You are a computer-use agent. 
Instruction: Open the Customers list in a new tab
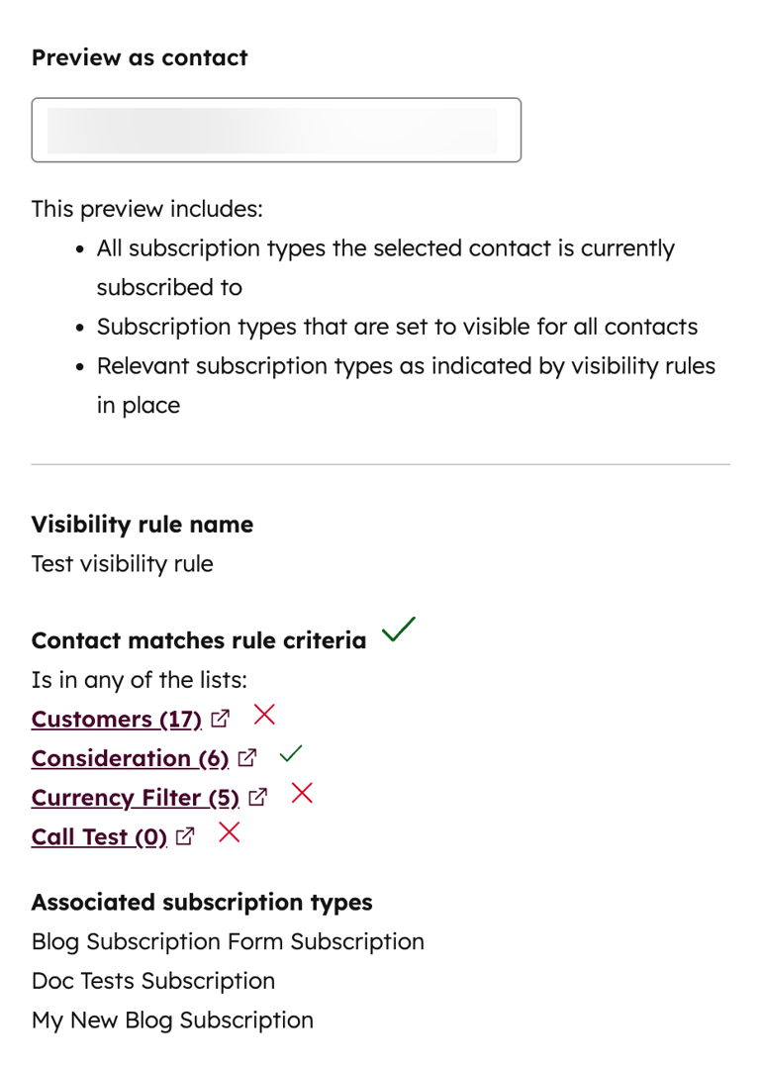[220, 719]
